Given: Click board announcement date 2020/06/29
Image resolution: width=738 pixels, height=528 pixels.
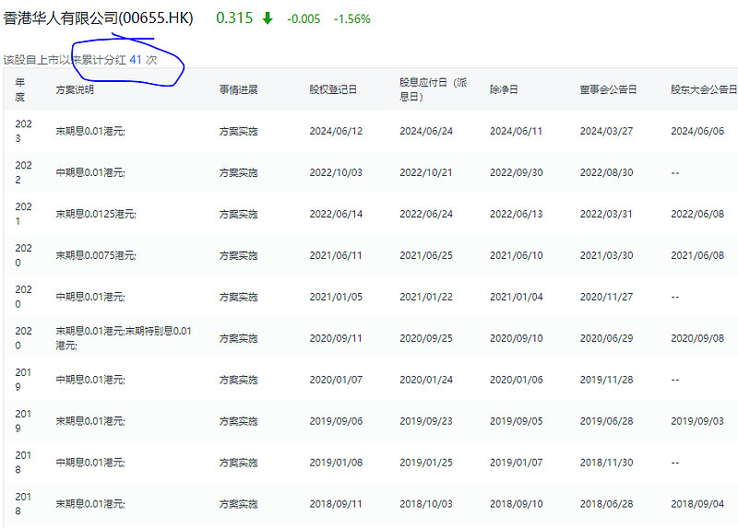Looking at the screenshot, I should (x=606, y=338).
